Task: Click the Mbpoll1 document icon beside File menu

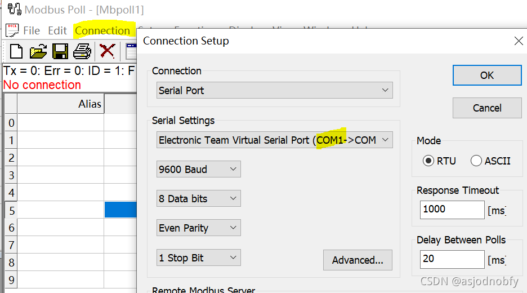Action: coord(12,30)
